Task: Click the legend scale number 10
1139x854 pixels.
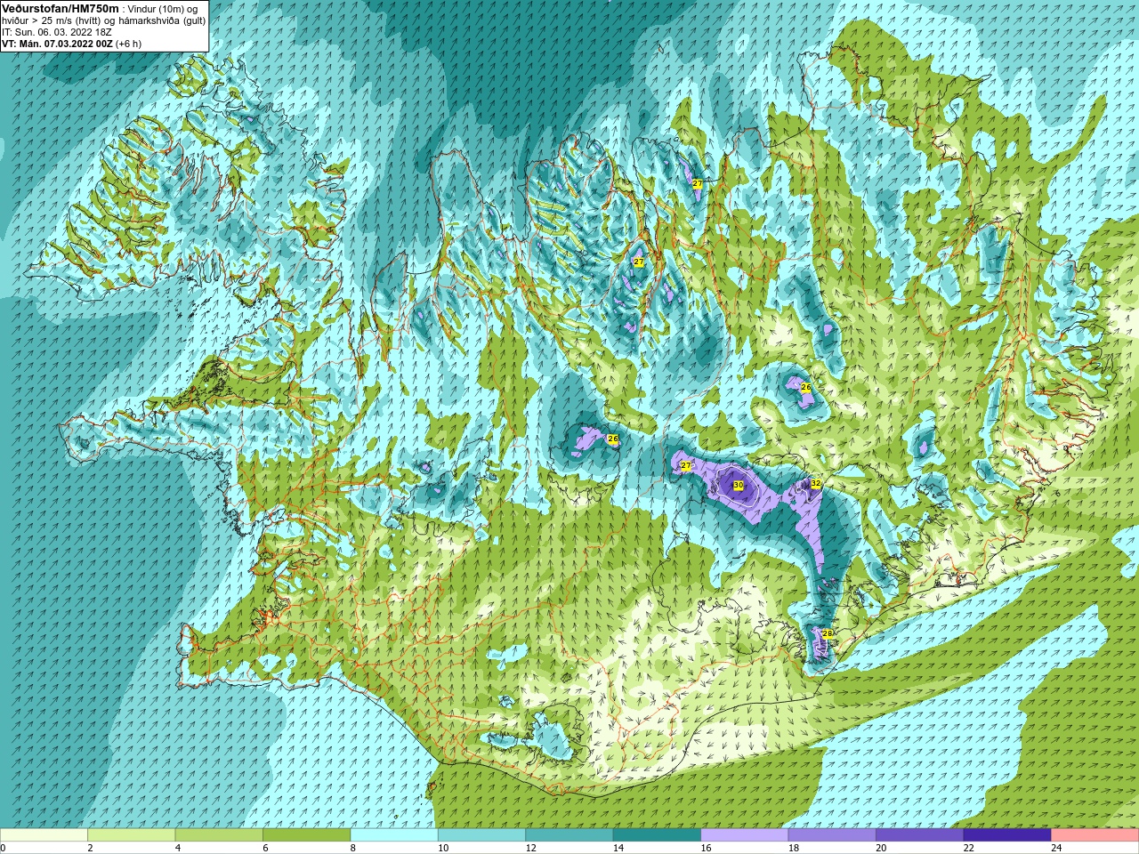Action: pos(443,848)
